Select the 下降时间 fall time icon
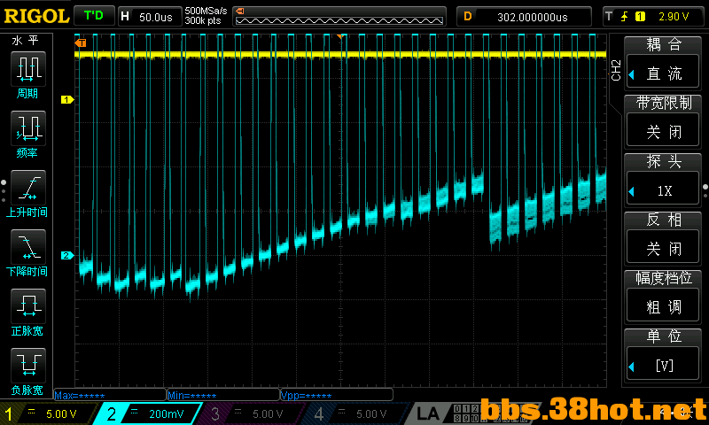709x425 pixels. click(x=28, y=247)
